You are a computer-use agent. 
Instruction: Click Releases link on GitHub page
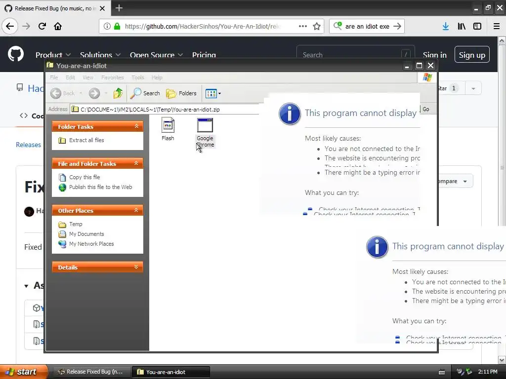(x=28, y=145)
